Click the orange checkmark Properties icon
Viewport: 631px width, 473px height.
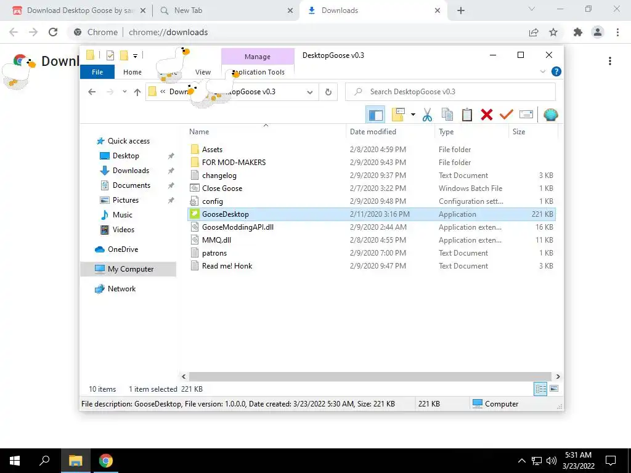(x=507, y=115)
